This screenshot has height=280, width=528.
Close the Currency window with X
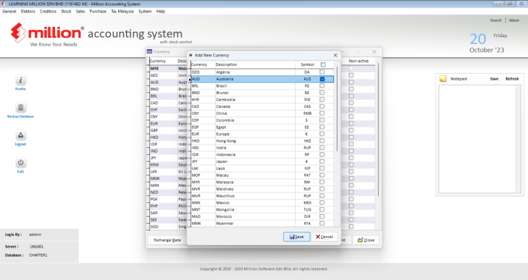[374, 52]
